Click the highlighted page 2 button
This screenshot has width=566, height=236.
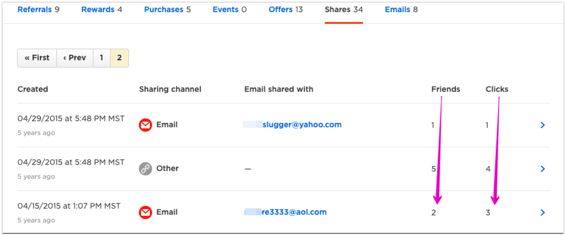click(x=119, y=58)
